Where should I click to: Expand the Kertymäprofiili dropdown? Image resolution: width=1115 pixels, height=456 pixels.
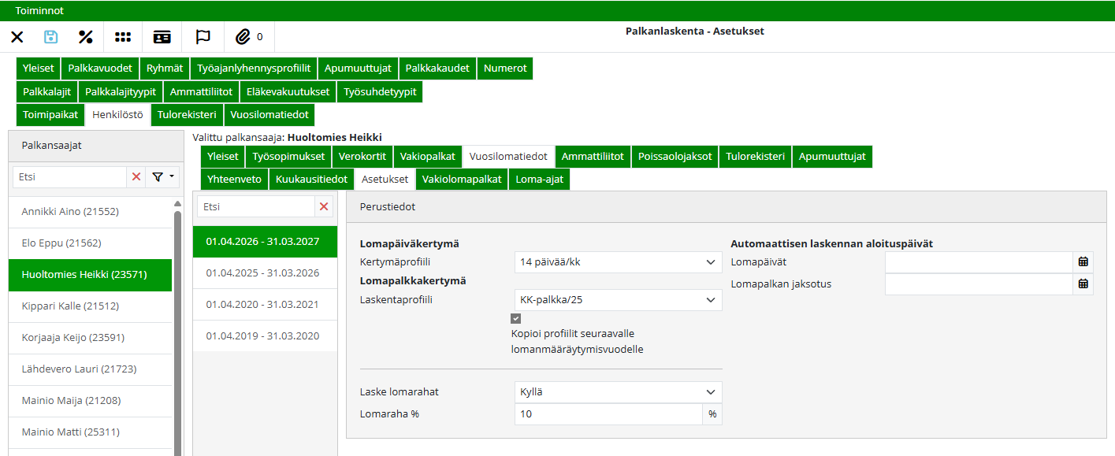[x=618, y=262]
